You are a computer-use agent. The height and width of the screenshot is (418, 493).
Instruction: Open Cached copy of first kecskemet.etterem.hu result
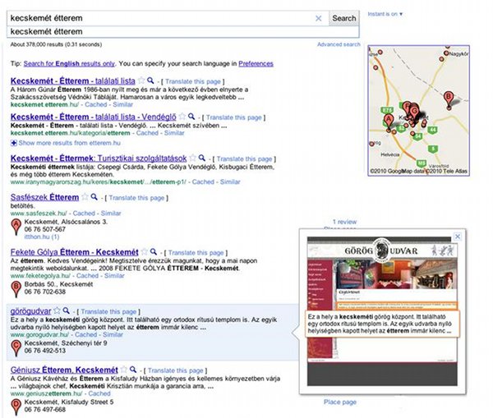tap(96, 104)
